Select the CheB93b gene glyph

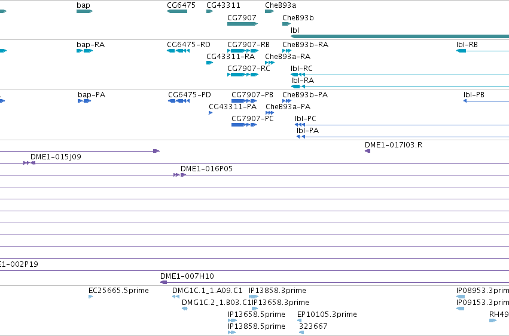point(286,24)
